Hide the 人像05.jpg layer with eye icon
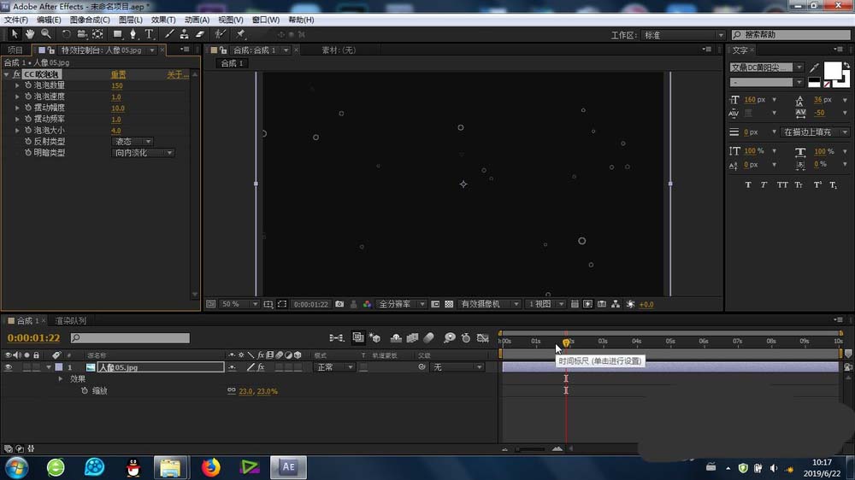Screen dimensions: 855x480 [9, 367]
